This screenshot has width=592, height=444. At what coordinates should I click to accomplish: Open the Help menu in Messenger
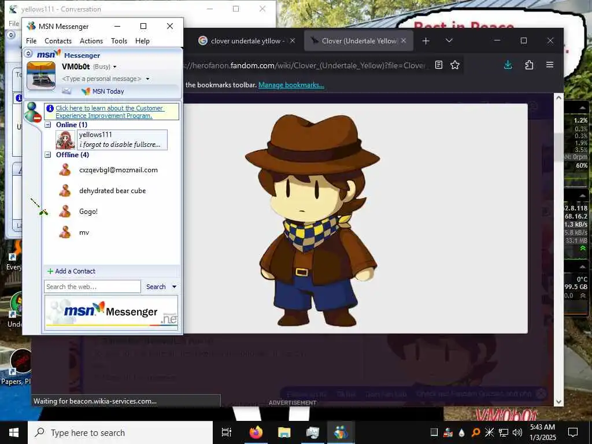142,41
